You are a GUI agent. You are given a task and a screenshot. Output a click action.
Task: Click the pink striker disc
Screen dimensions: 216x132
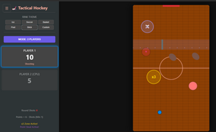click(193, 86)
